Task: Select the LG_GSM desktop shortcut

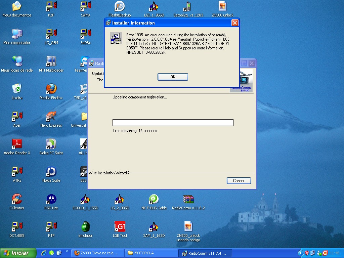Action: 51,36
